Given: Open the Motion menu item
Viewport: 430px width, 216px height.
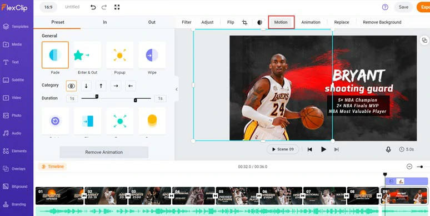Looking at the screenshot, I should pos(281,22).
